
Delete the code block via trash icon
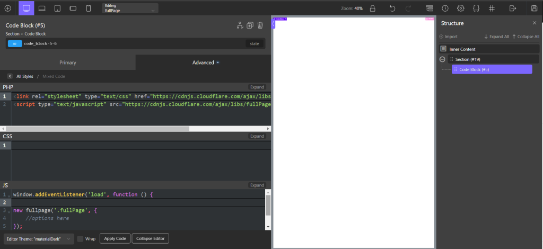260,25
